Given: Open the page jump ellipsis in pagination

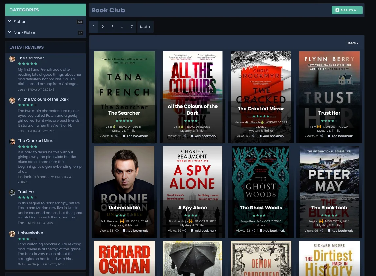Looking at the screenshot, I should 122,27.
